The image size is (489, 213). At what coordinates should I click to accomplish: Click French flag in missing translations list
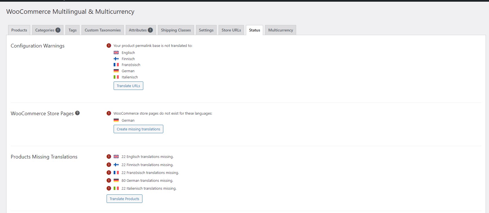pos(116,173)
